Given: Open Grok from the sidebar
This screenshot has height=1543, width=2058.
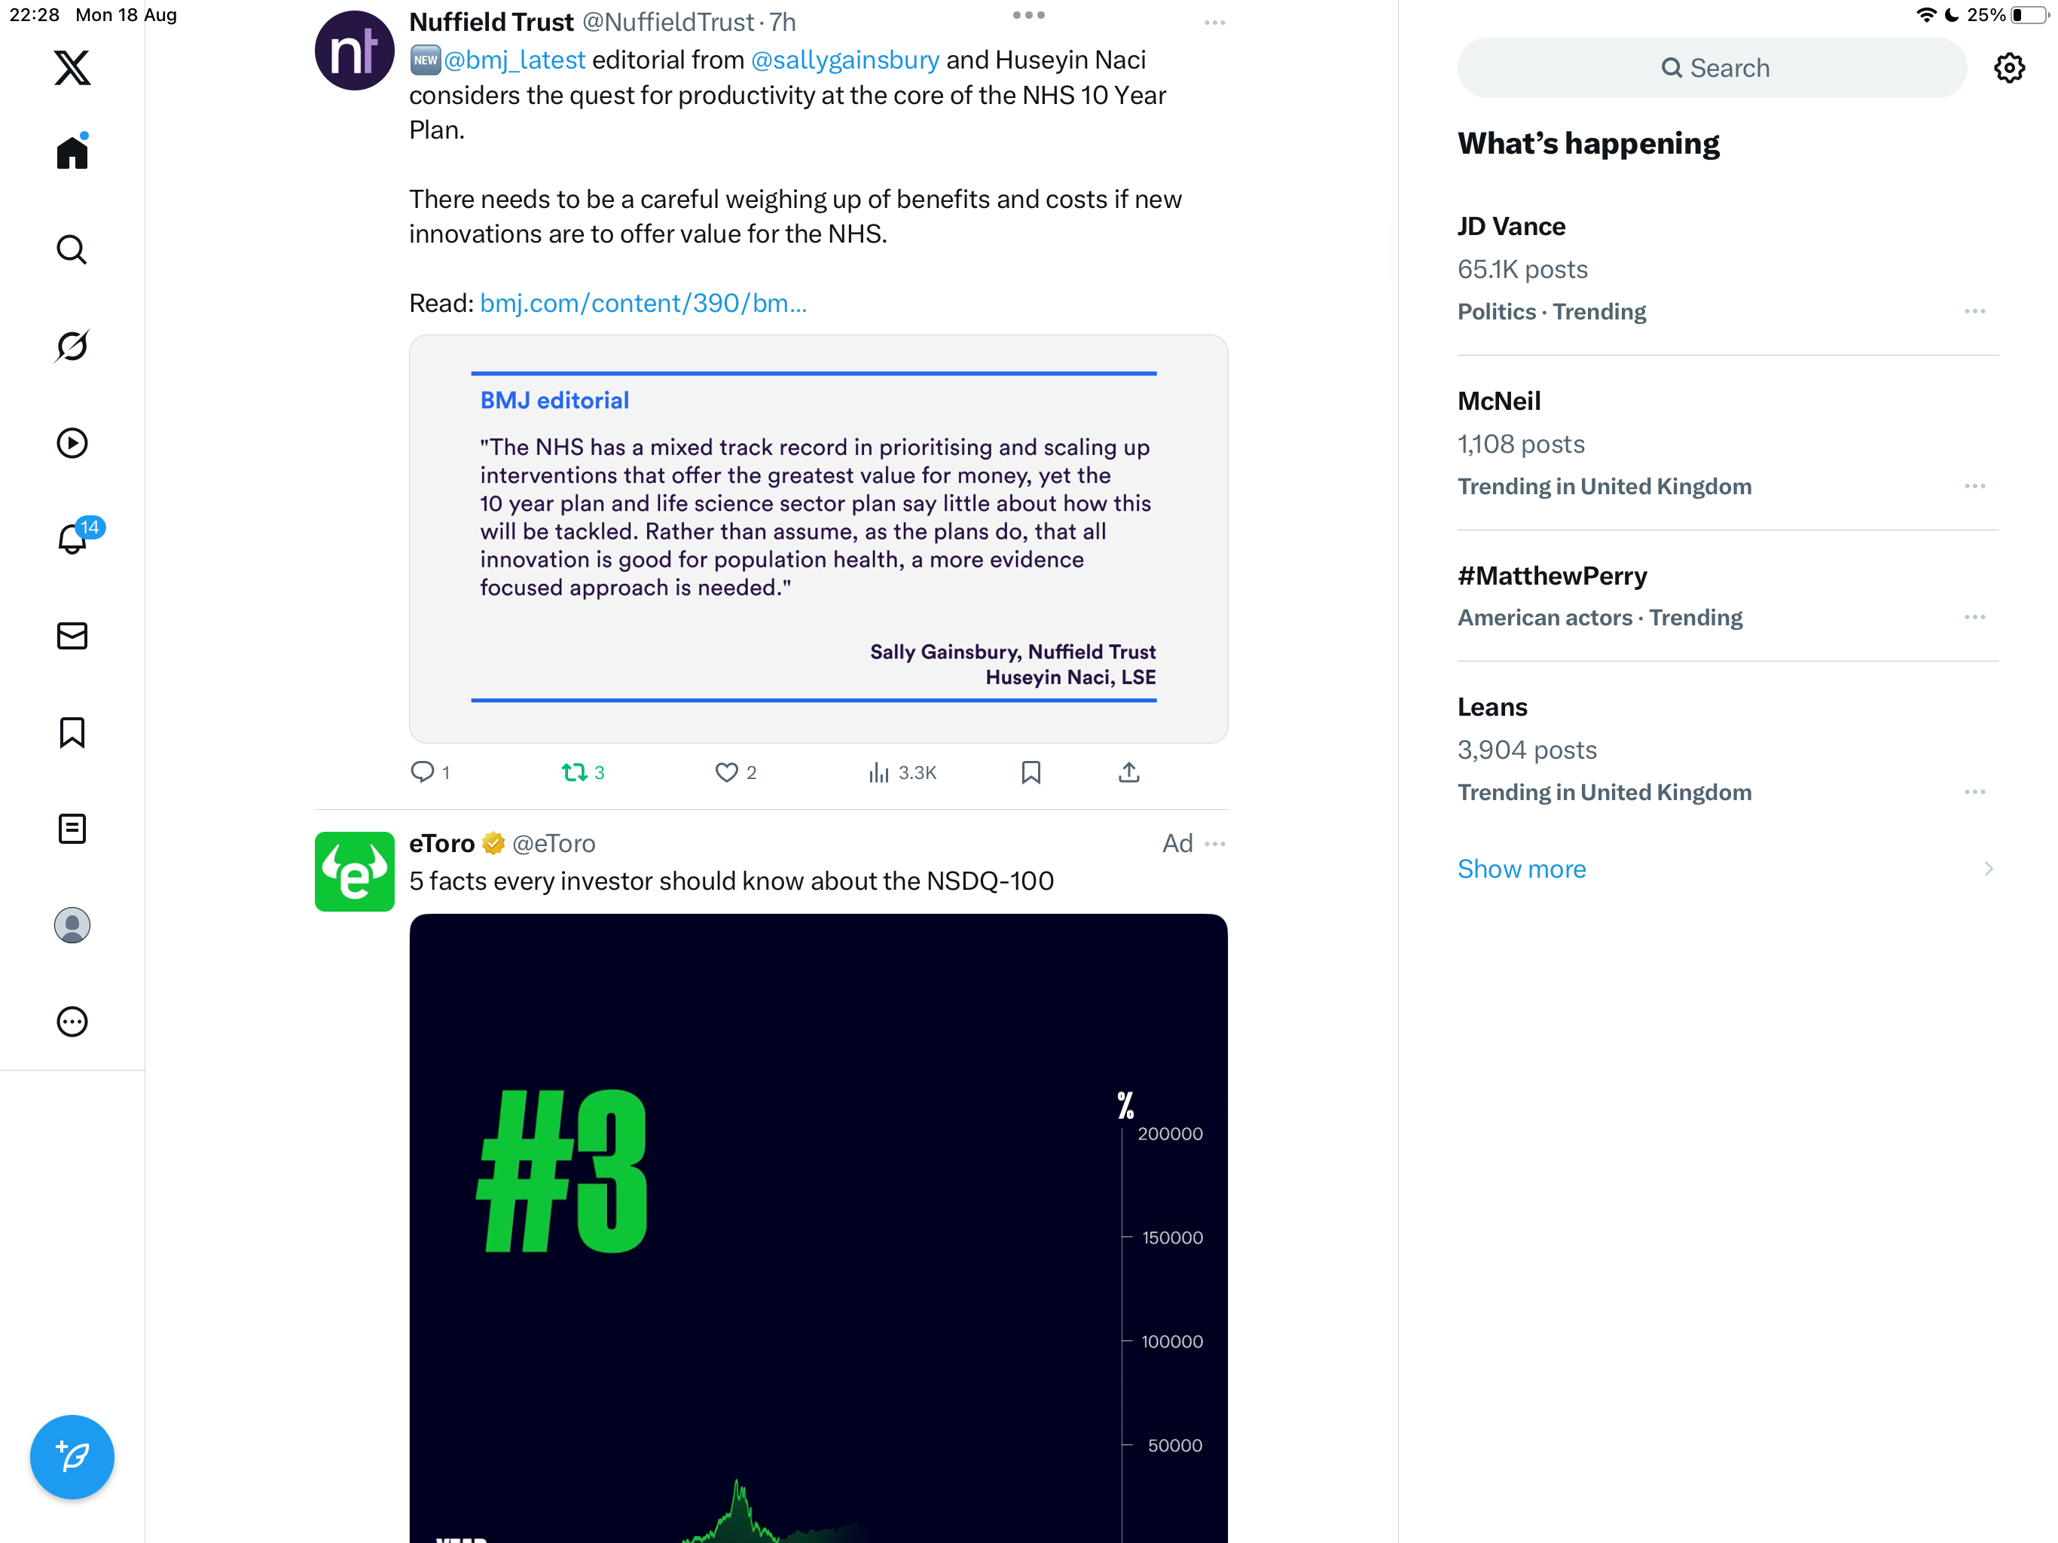Looking at the screenshot, I should pyautogui.click(x=72, y=347).
